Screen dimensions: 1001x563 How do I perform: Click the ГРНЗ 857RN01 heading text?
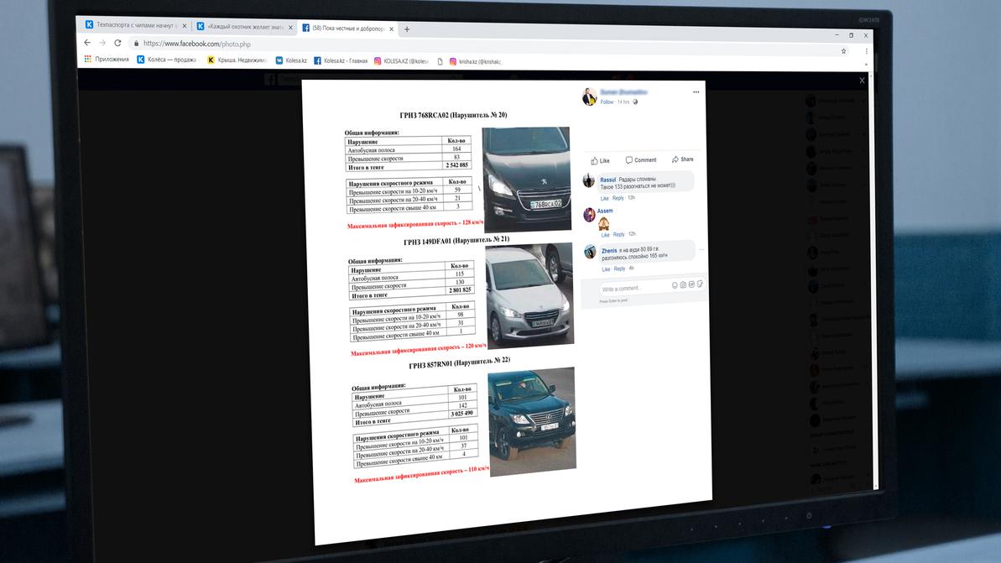point(460,363)
